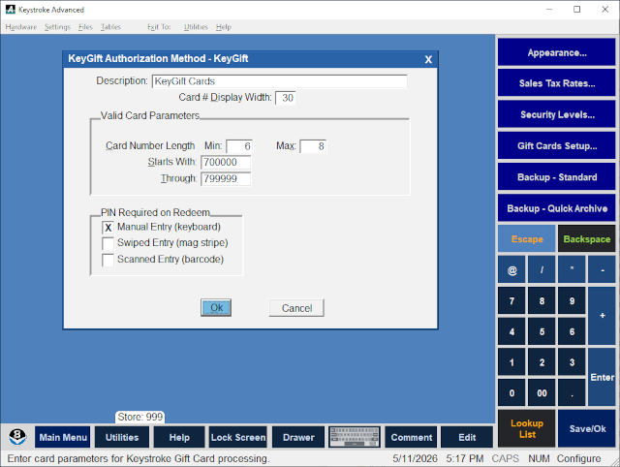Click the Help bottom bar button
The width and height of the screenshot is (620, 467).
(179, 437)
